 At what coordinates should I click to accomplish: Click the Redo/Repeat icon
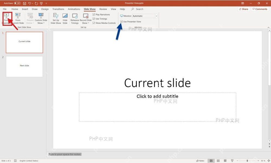[36, 3]
